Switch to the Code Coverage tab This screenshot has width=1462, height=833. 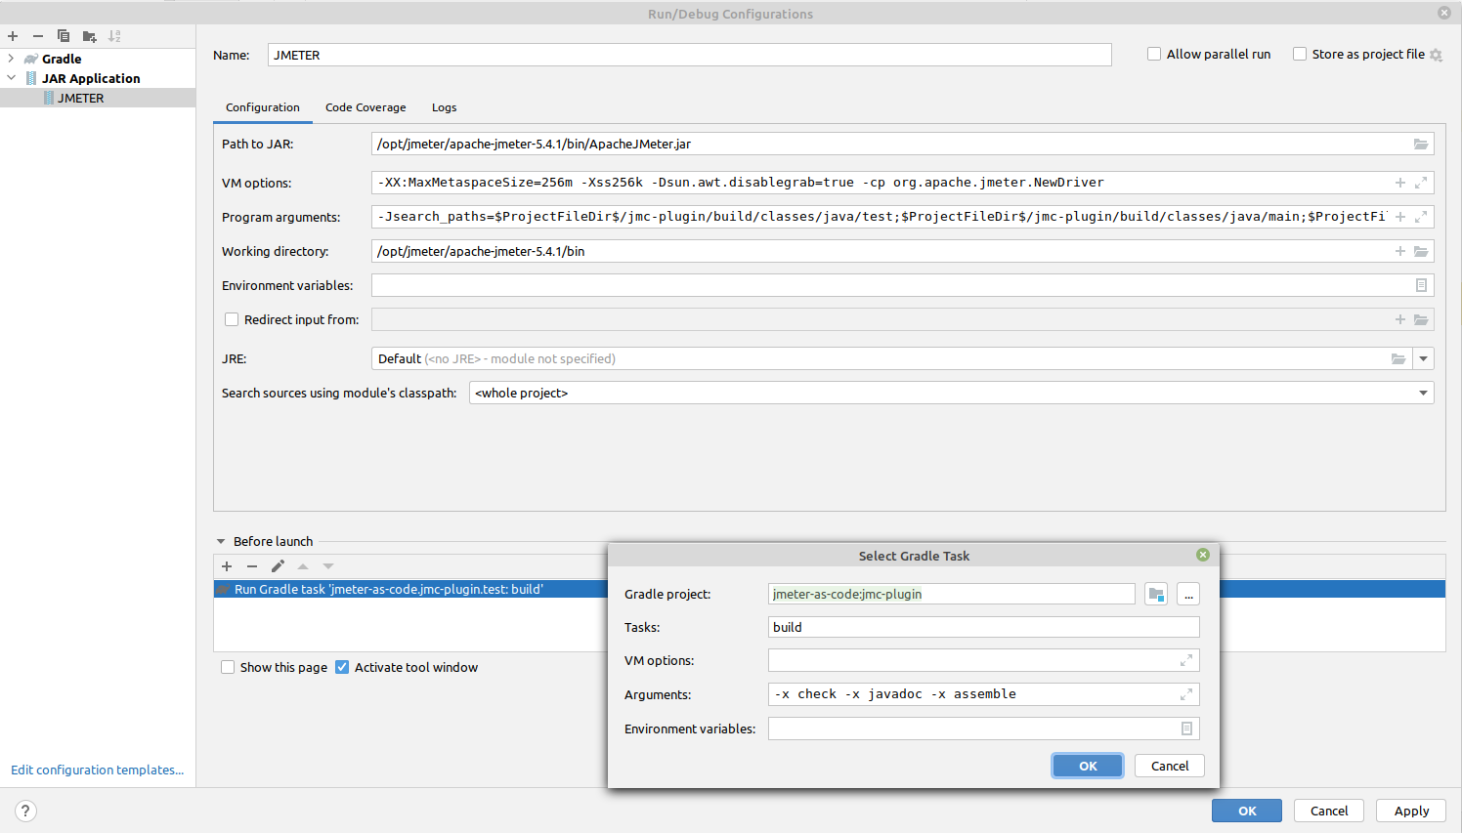coord(365,107)
